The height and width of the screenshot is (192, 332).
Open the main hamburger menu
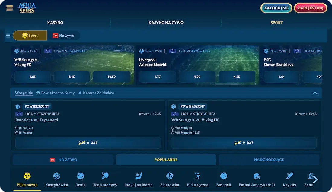10,8
